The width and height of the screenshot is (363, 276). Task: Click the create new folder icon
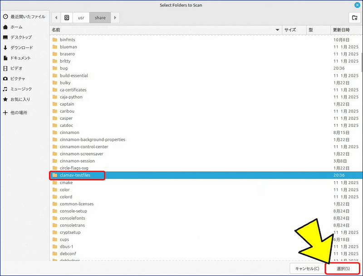click(x=354, y=18)
